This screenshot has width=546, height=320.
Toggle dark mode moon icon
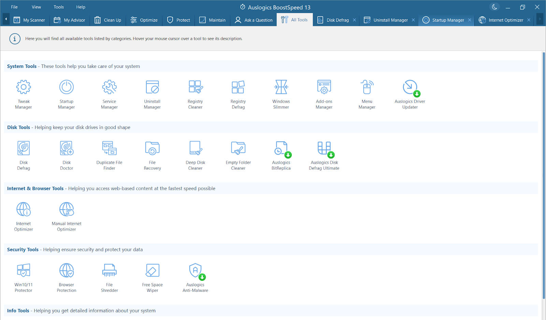click(x=494, y=7)
